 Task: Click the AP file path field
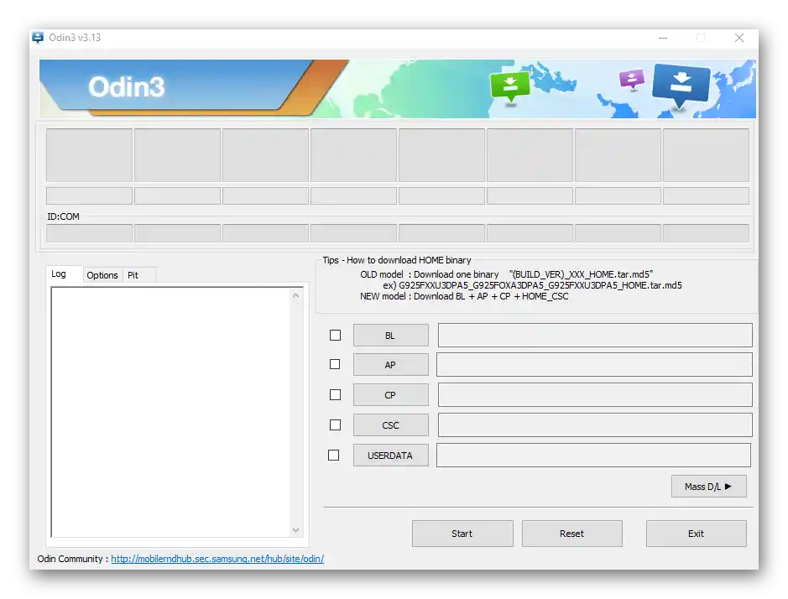[x=594, y=365]
